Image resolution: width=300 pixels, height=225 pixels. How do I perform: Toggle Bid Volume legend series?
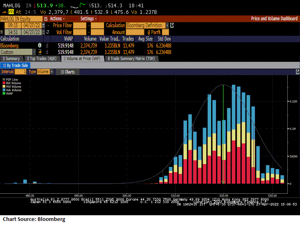pos(12,83)
